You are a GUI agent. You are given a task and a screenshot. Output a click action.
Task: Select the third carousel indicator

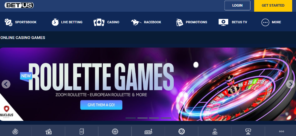click(154, 118)
